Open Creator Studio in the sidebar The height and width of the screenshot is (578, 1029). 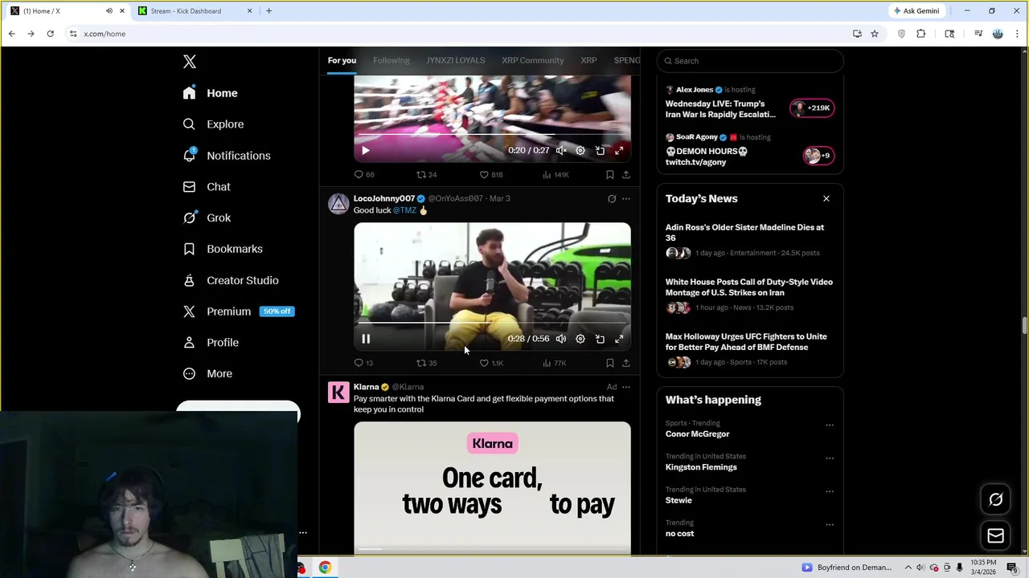pyautogui.click(x=231, y=280)
